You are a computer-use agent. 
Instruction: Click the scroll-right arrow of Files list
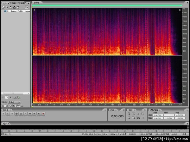pos(28,93)
